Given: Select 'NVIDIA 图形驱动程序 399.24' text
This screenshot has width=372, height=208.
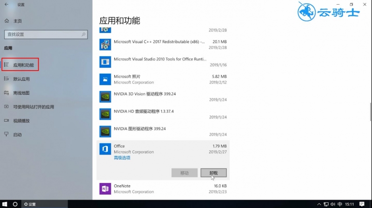Looking at the screenshot, I should [140, 129].
